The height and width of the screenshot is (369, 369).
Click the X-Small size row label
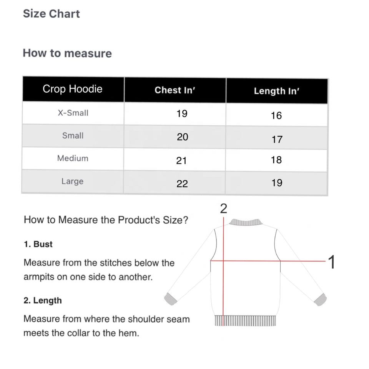coord(73,113)
